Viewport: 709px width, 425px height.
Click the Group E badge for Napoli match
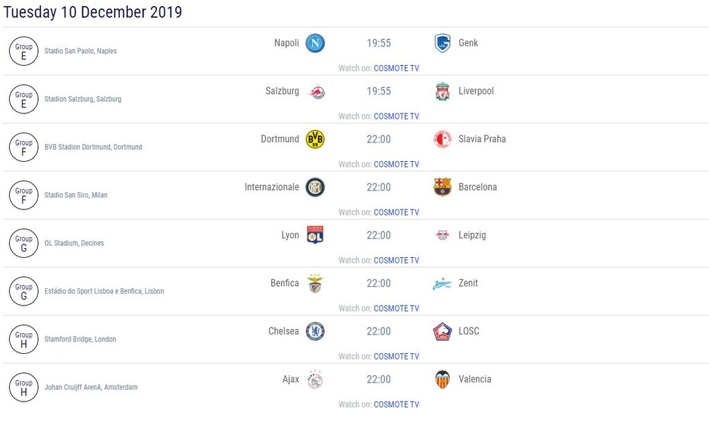(x=24, y=51)
